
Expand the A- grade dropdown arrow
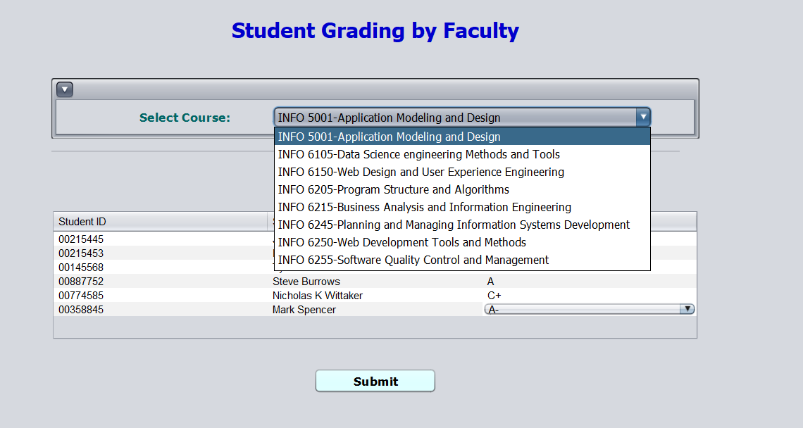[687, 309]
